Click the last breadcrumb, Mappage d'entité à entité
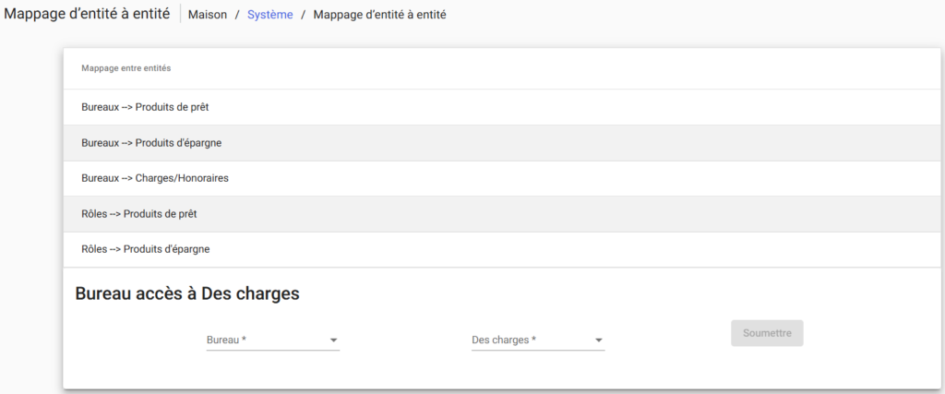Viewport: 945px width, 394px height. [379, 15]
